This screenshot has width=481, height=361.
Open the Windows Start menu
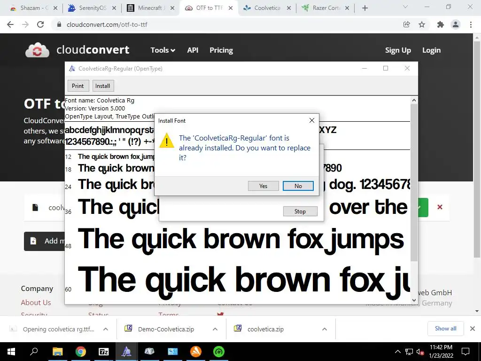[x=11, y=352]
